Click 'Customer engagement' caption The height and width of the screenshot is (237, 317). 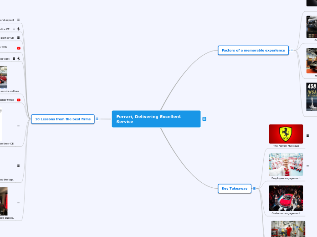[286, 213]
